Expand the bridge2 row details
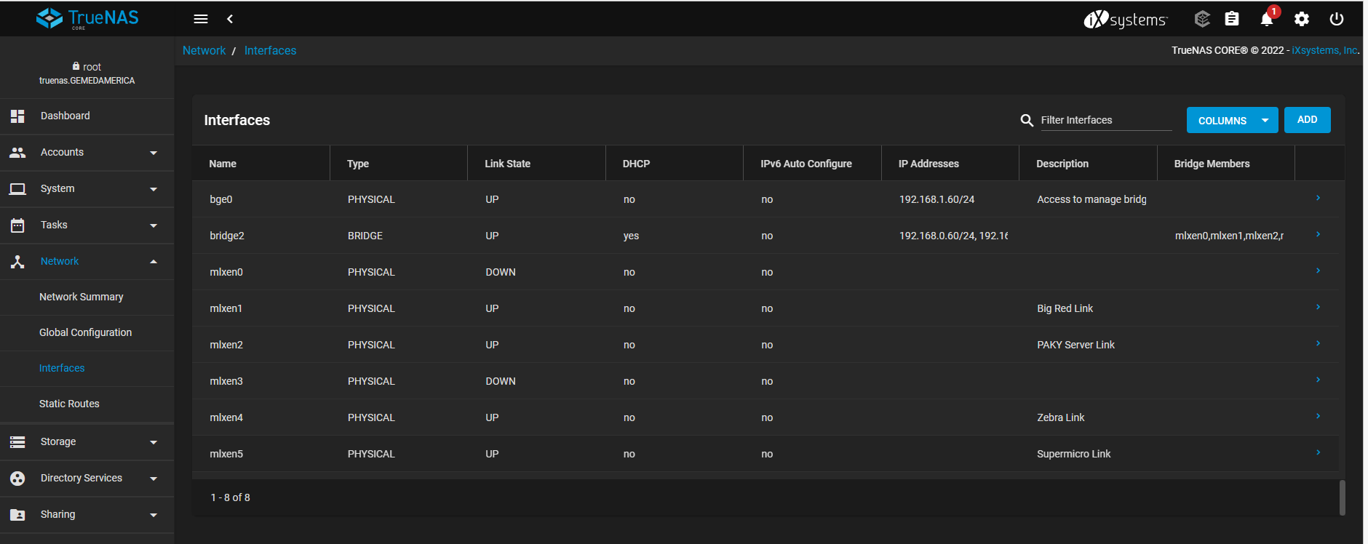The height and width of the screenshot is (544, 1368). 1318,234
